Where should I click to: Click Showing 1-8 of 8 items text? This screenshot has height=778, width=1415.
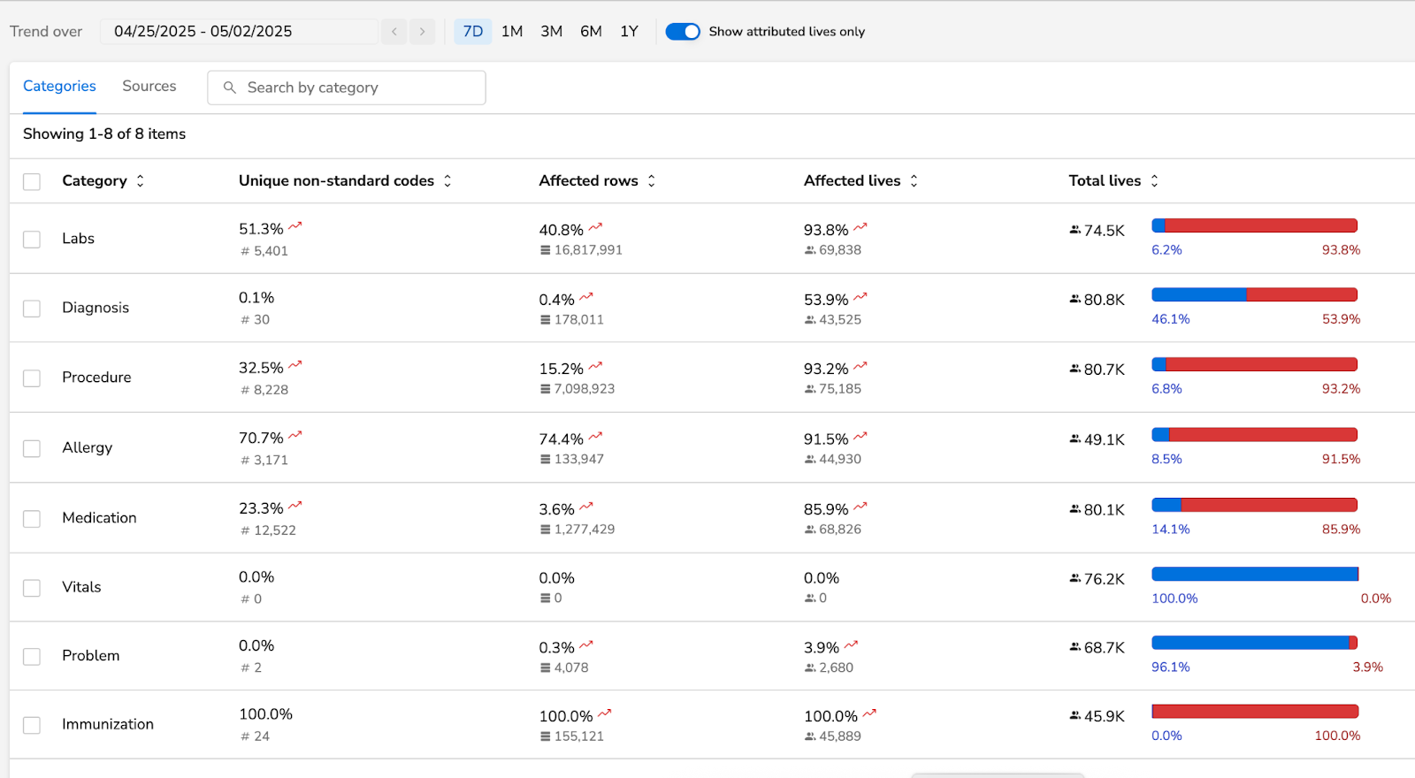click(104, 133)
